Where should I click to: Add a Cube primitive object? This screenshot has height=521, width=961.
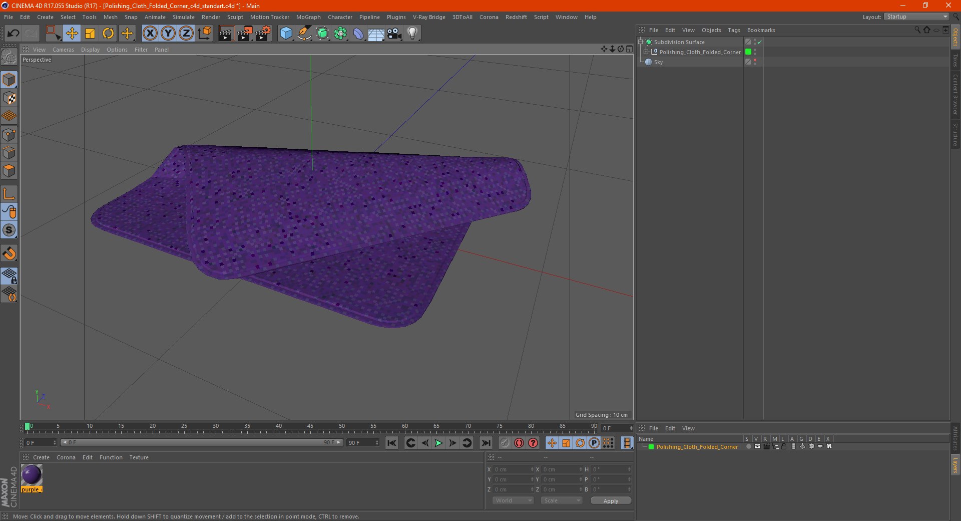(286, 34)
